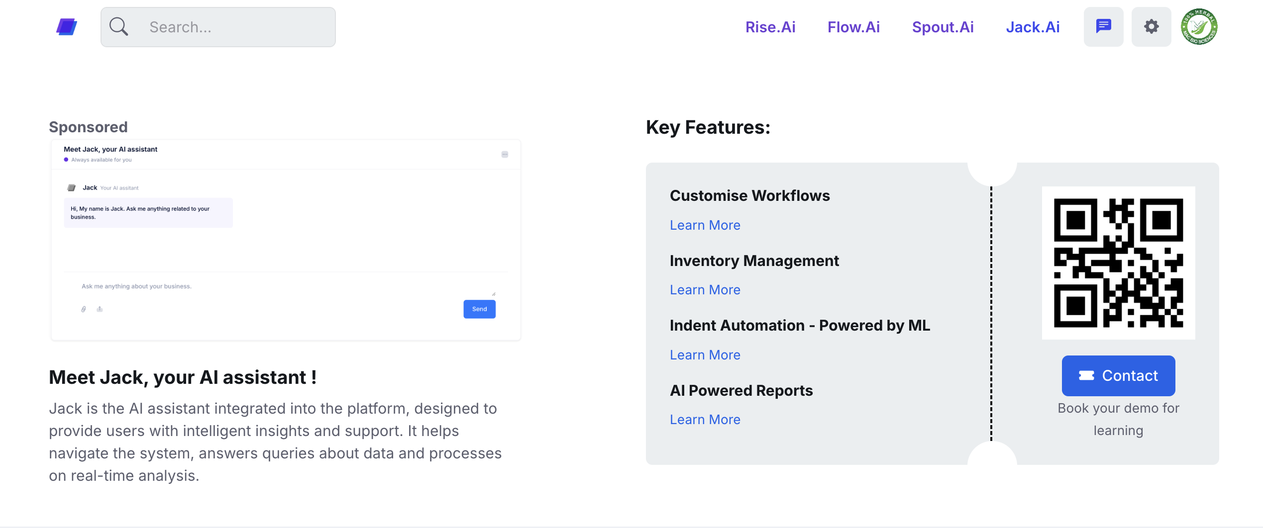Click Learn More under Customise Workflows
1263x528 pixels.
coord(705,225)
